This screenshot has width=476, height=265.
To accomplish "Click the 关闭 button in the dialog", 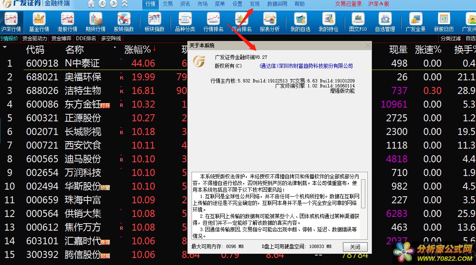I will pyautogui.click(x=355, y=247).
